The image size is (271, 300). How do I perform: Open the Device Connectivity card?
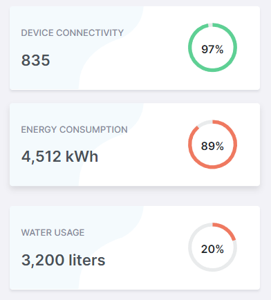(x=135, y=48)
